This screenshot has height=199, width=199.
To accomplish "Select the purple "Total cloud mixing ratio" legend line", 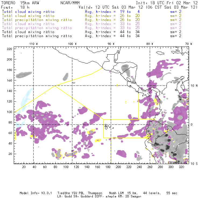I will click(x=28, y=24).
